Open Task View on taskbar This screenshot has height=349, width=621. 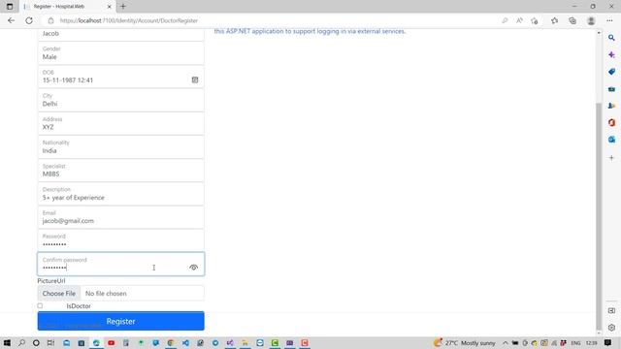pyautogui.click(x=50, y=342)
